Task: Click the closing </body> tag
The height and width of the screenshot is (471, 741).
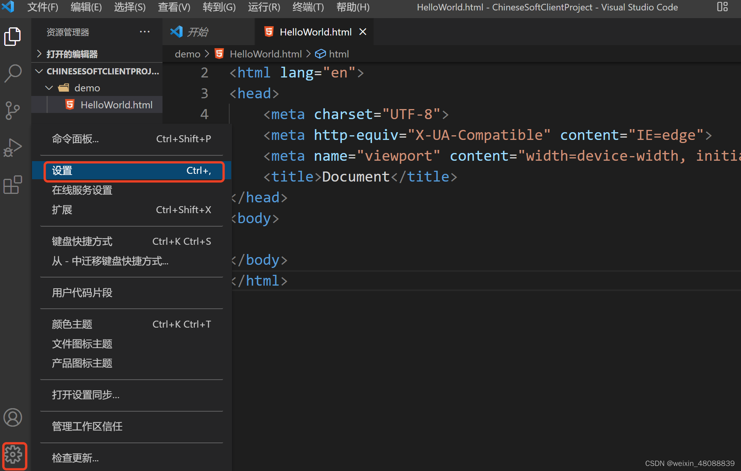Action: (x=259, y=260)
